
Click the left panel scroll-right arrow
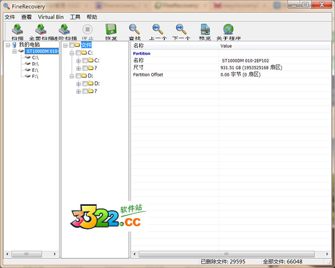coord(55,254)
